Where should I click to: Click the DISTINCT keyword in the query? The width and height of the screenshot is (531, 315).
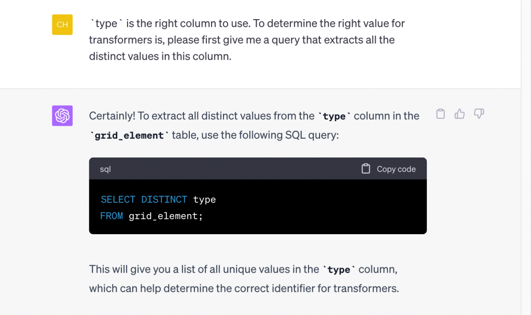(x=164, y=199)
